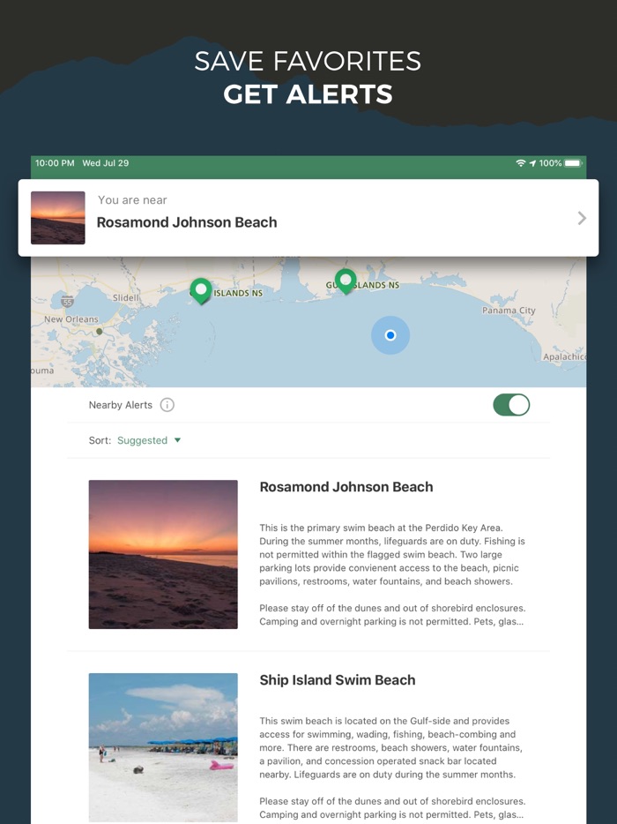Open the Rosamond Johnson Beach sunset photo
Screen dimensions: 617x824
(163, 554)
